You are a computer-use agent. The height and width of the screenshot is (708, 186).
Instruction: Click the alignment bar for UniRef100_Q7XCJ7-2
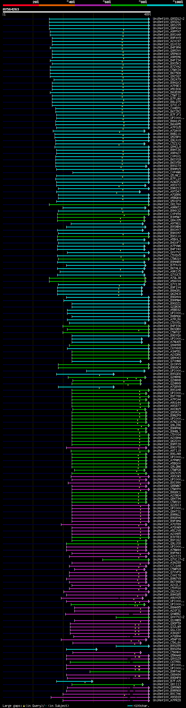pyautogui.click(x=126, y=559)
